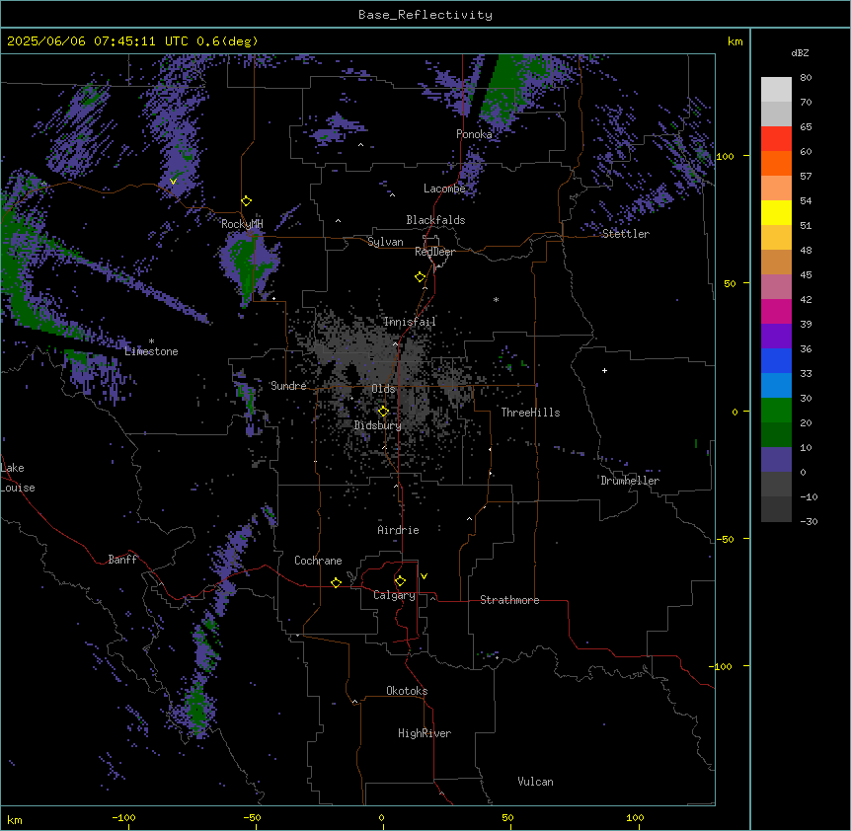
Task: Pick the bright green 20-30 dBZ swatch
Action: tap(776, 411)
